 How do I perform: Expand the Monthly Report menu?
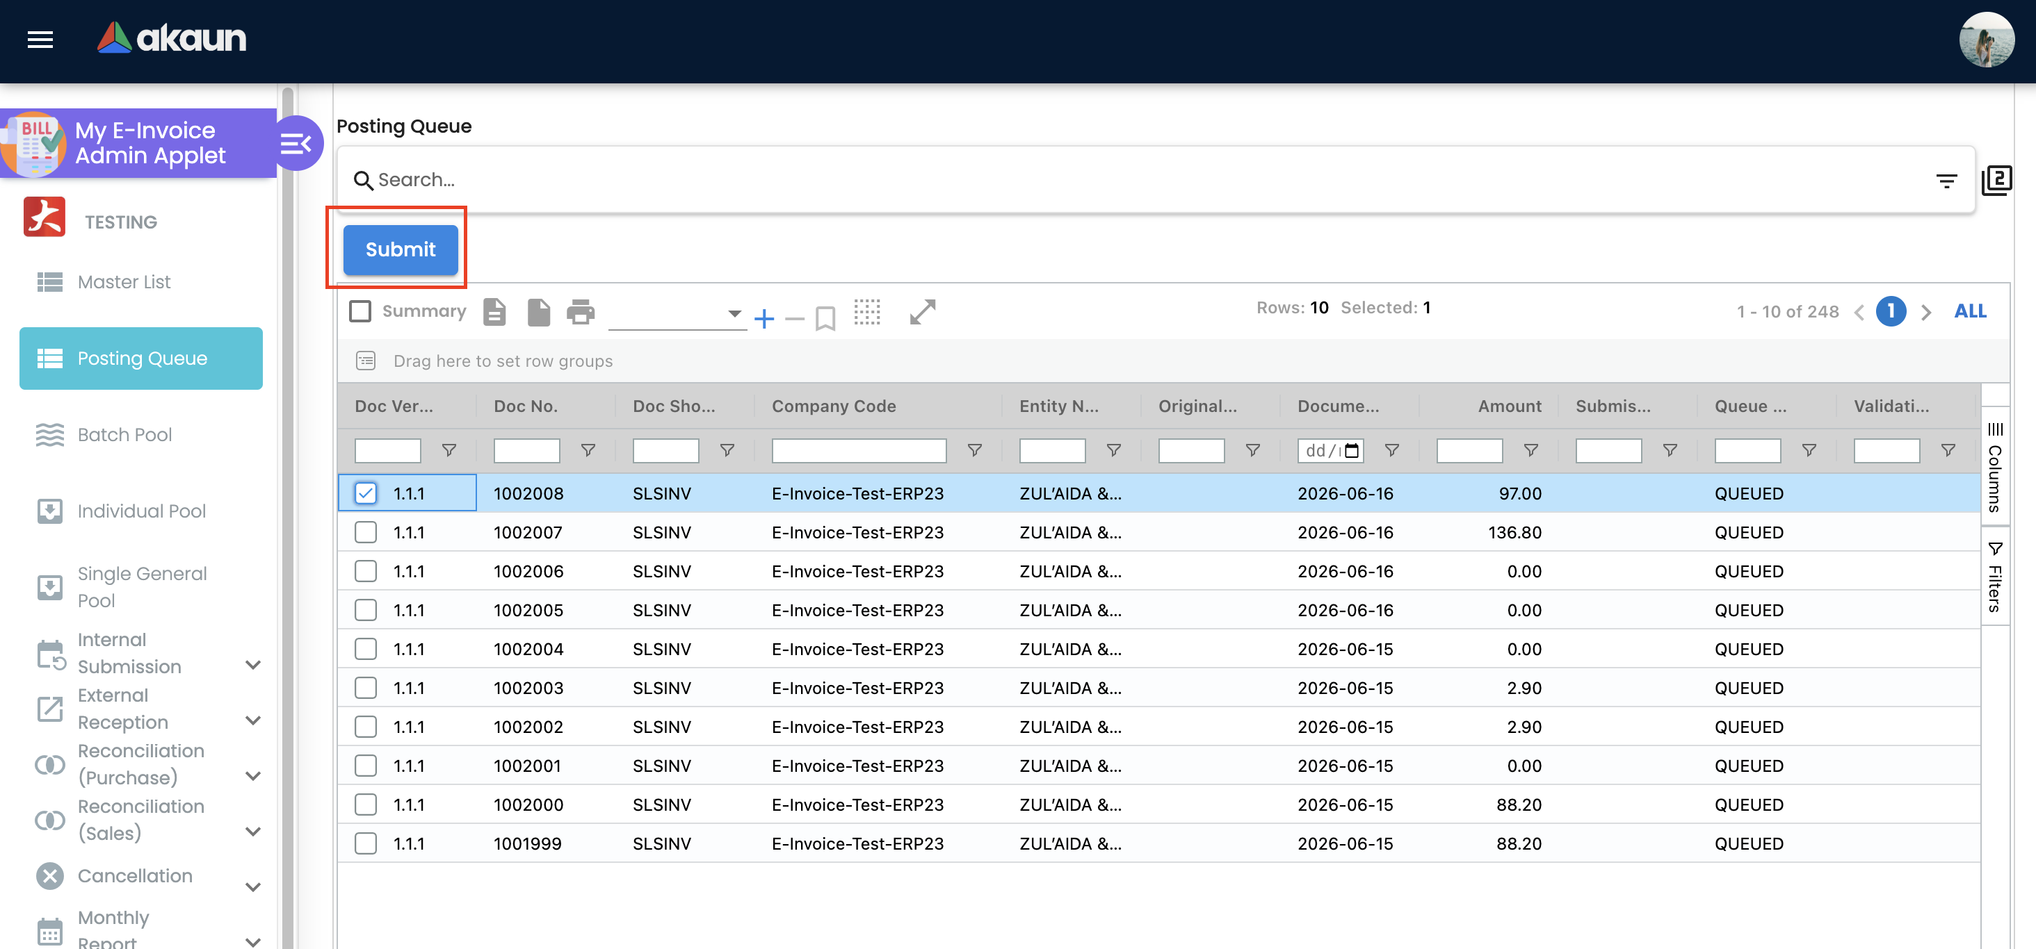[x=253, y=941]
